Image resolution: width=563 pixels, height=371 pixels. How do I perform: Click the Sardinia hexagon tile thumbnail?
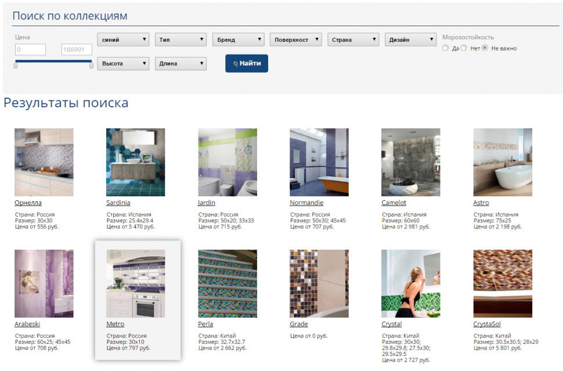(x=136, y=163)
